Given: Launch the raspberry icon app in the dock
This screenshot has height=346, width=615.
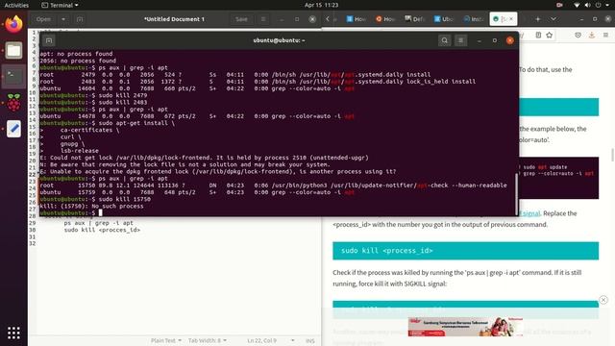Looking at the screenshot, I should [13, 102].
